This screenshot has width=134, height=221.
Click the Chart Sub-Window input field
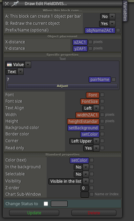[85, 195]
